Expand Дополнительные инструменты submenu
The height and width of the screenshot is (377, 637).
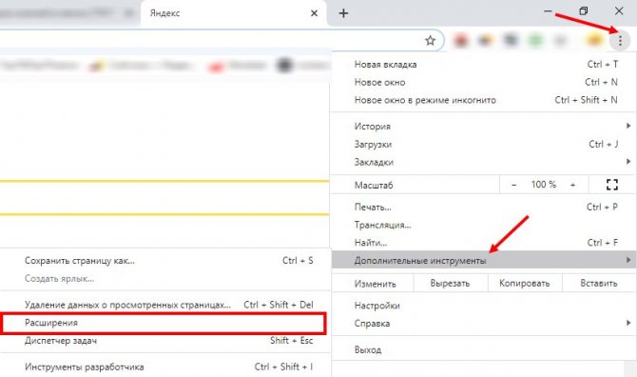tap(483, 260)
